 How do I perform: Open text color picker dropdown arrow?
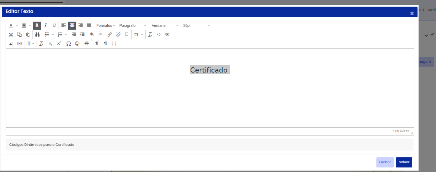click(x=17, y=25)
